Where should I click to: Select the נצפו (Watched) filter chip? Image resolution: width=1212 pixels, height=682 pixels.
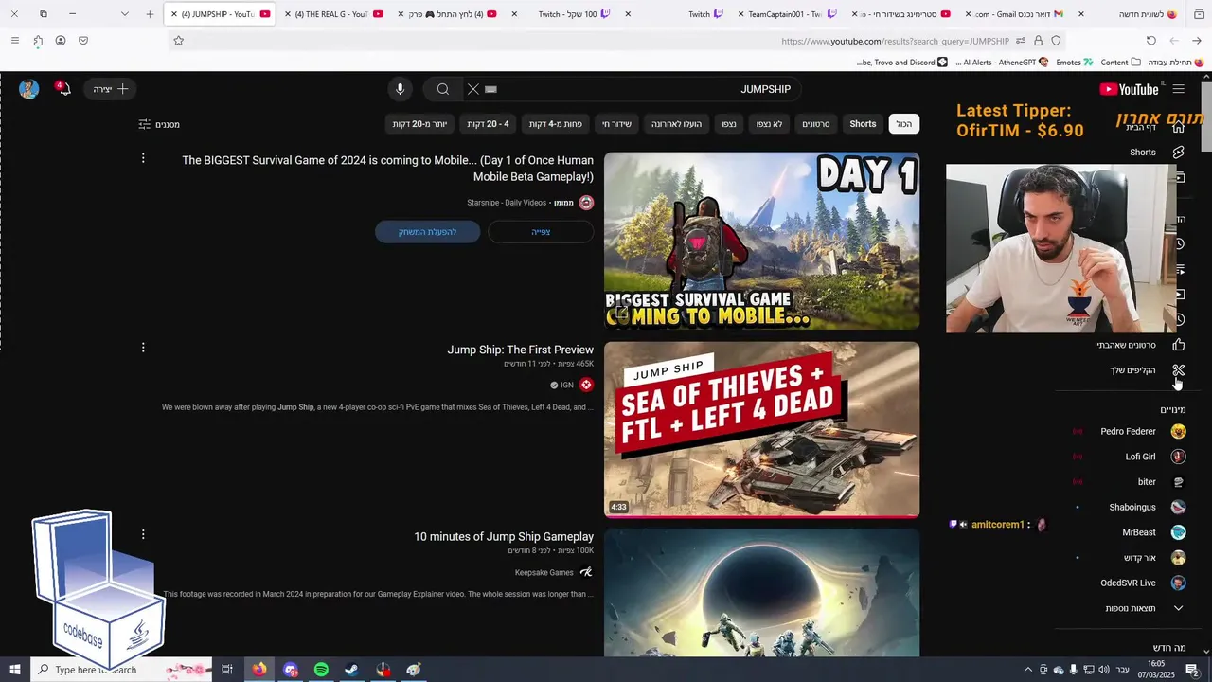[x=728, y=124]
